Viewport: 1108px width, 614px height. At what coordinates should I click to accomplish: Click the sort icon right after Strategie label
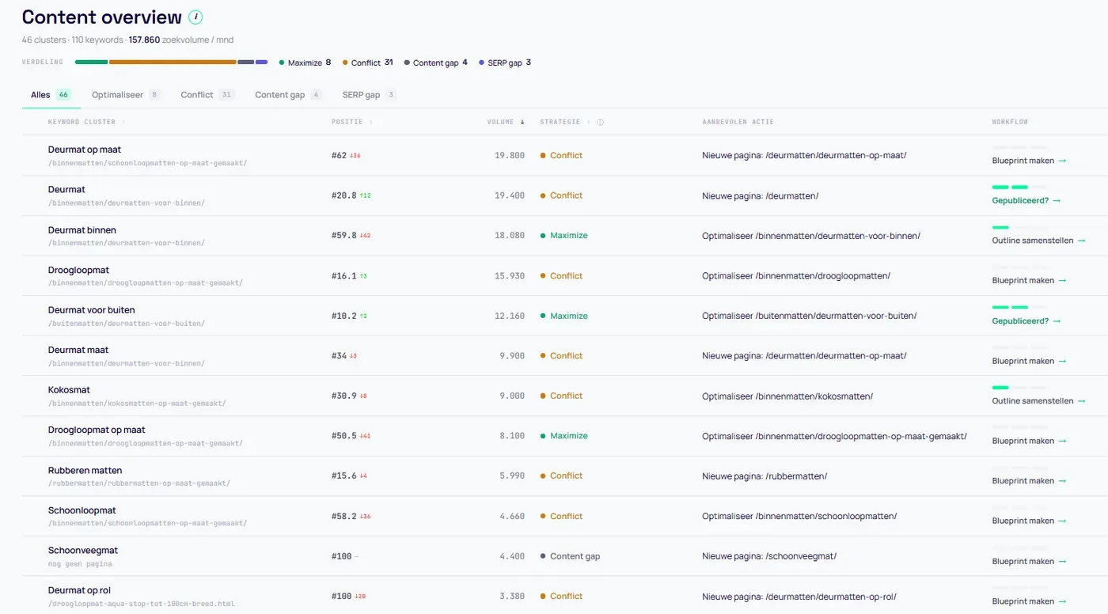point(589,122)
